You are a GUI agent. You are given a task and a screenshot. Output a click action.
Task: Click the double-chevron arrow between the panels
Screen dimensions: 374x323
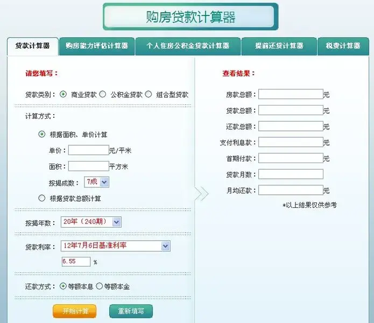click(201, 194)
